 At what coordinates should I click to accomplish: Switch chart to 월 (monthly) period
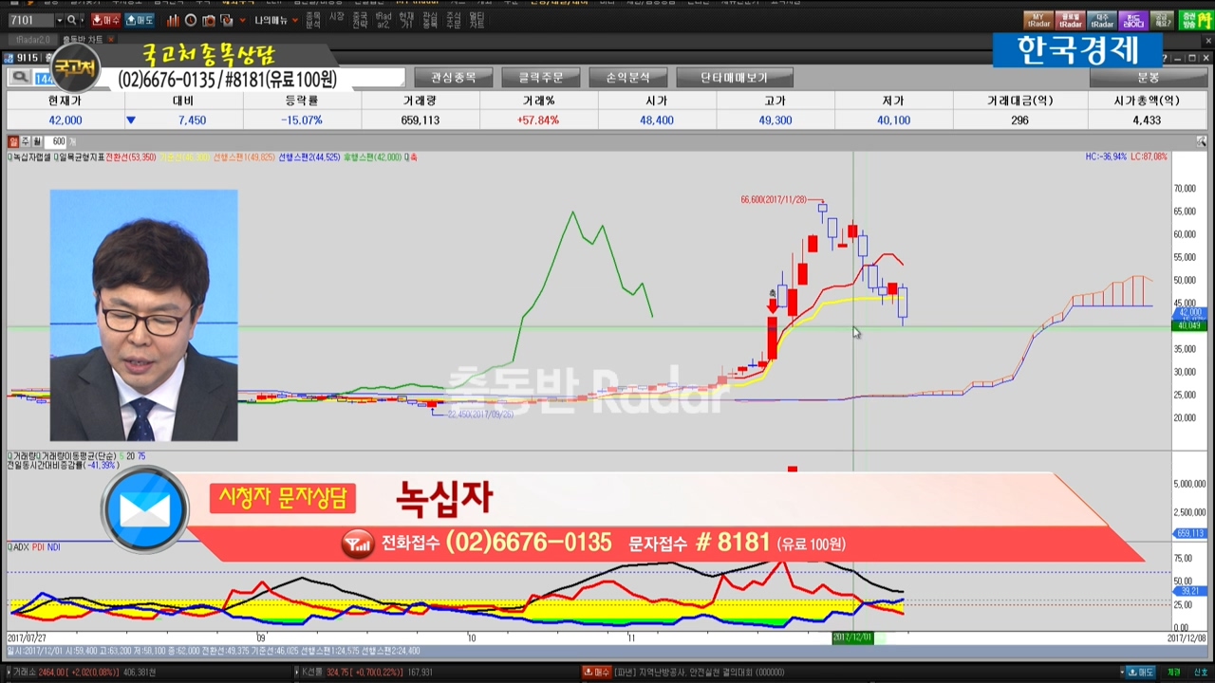pos(37,141)
